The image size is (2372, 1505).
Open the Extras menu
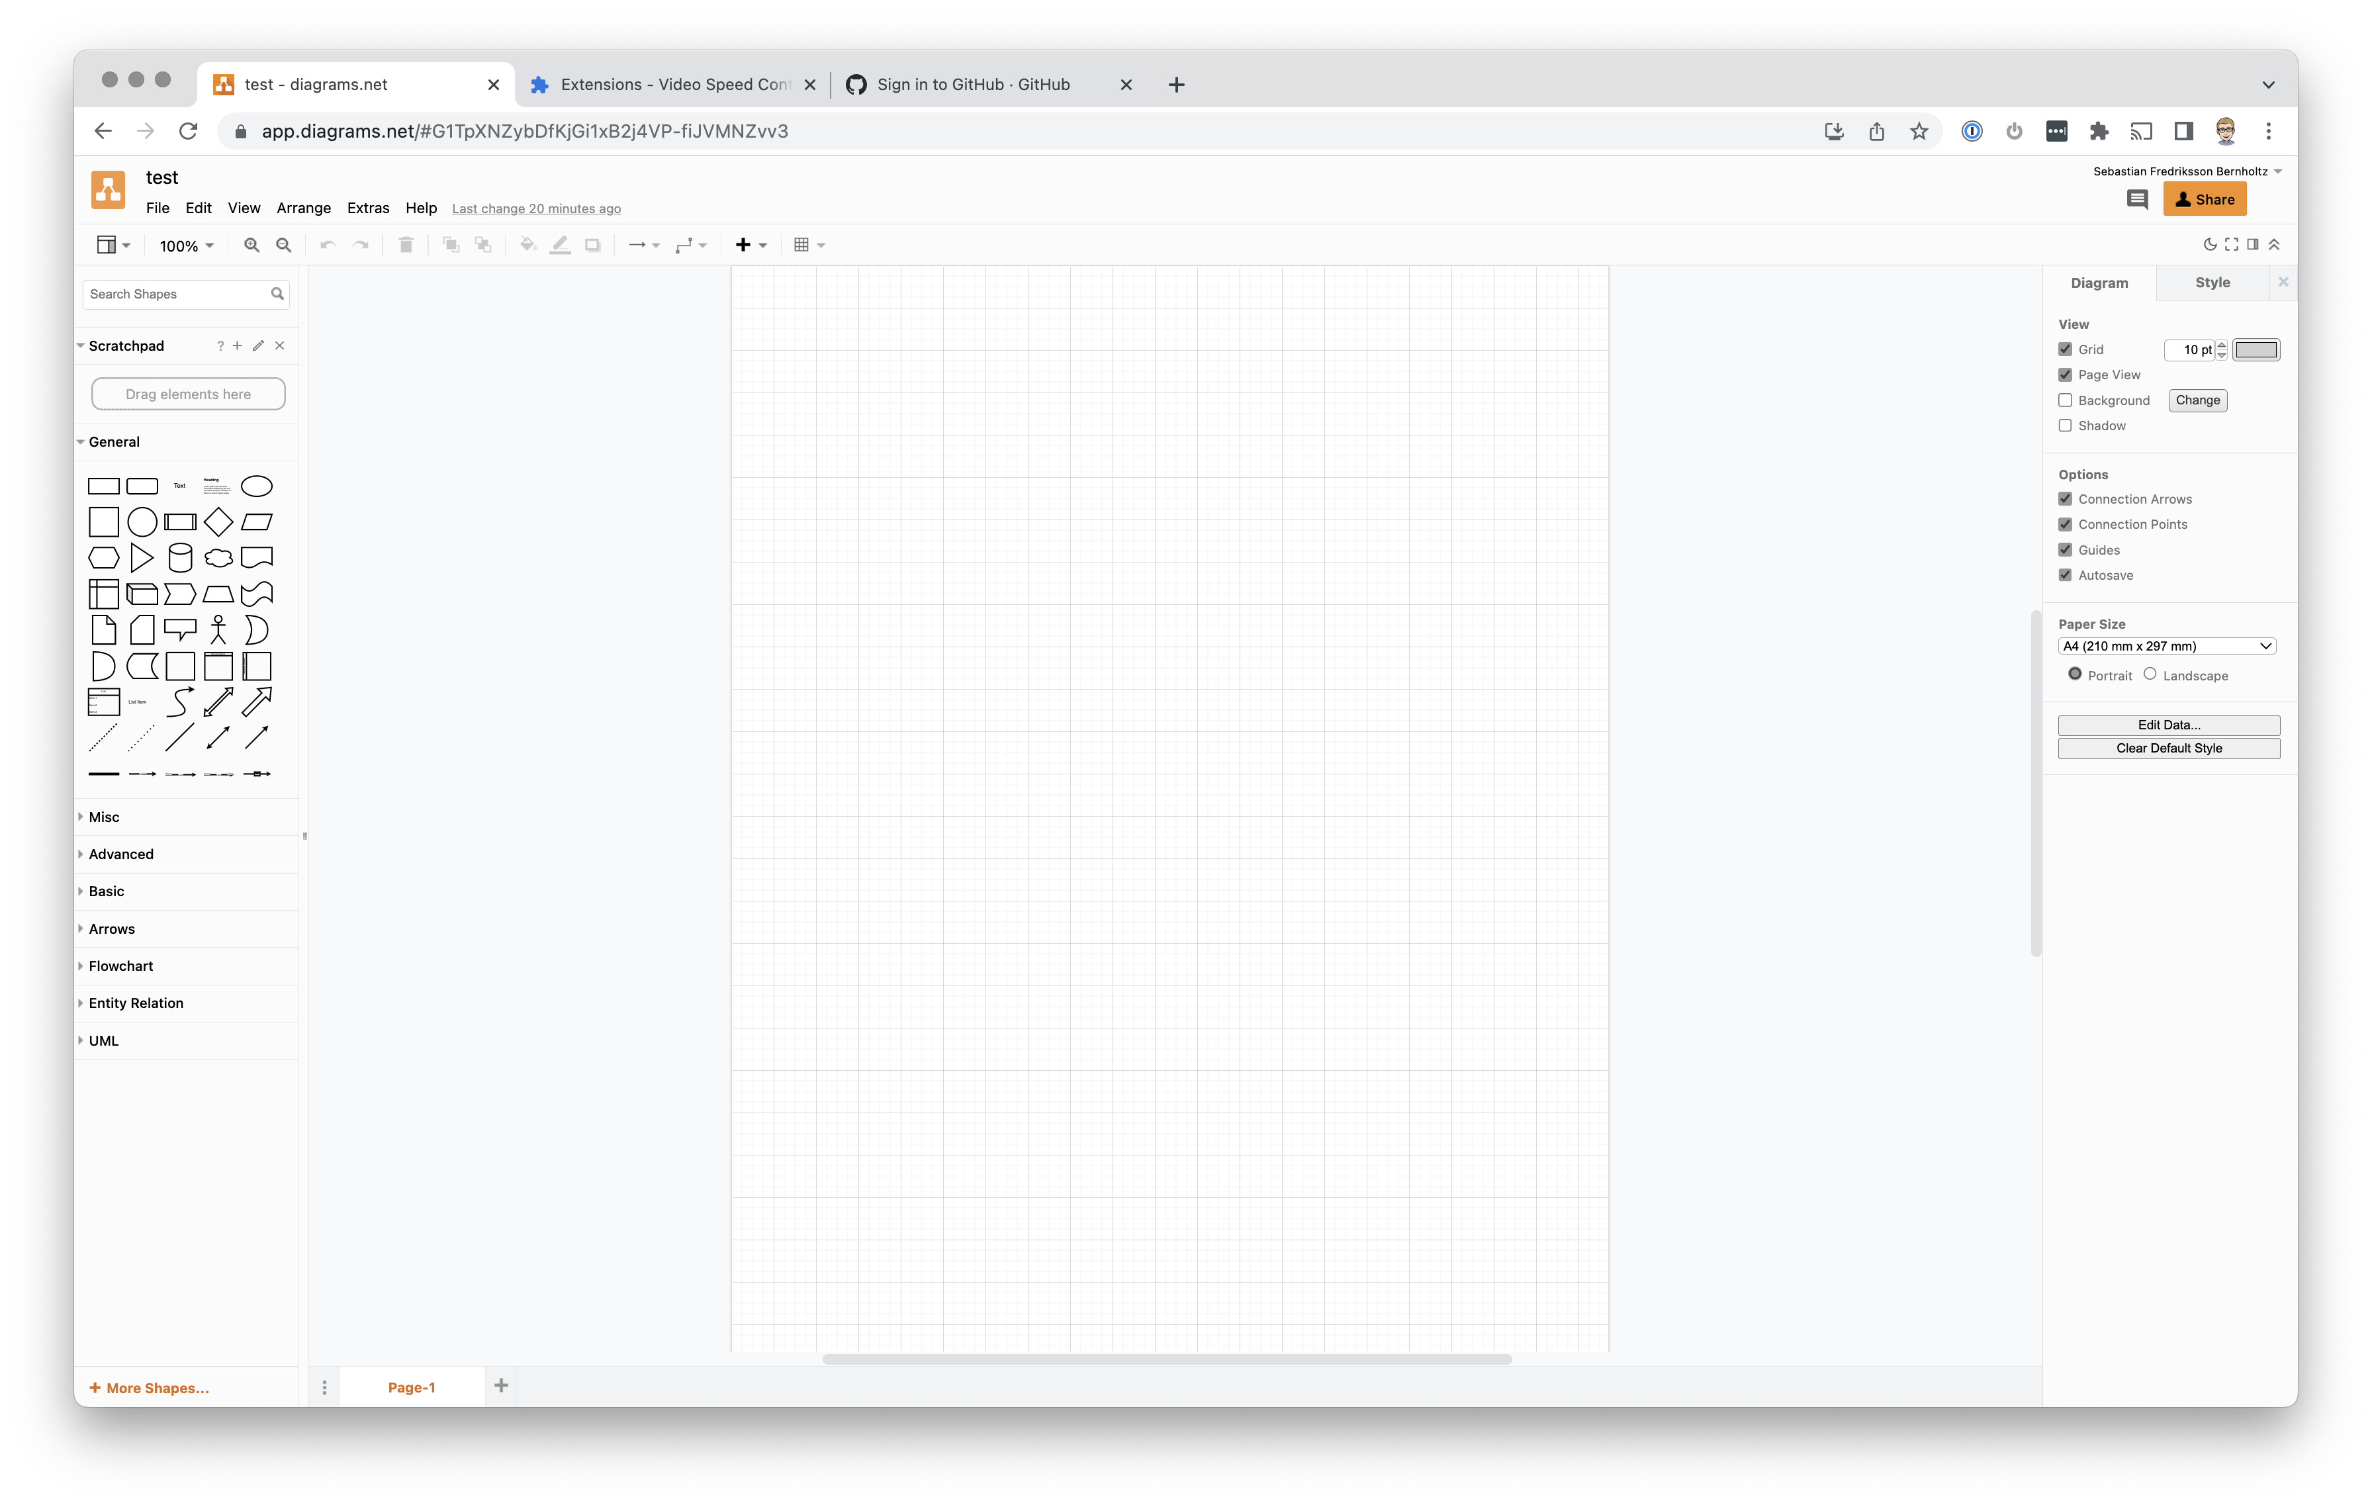[369, 208]
